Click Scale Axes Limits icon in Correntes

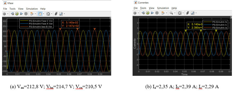(180, 13)
